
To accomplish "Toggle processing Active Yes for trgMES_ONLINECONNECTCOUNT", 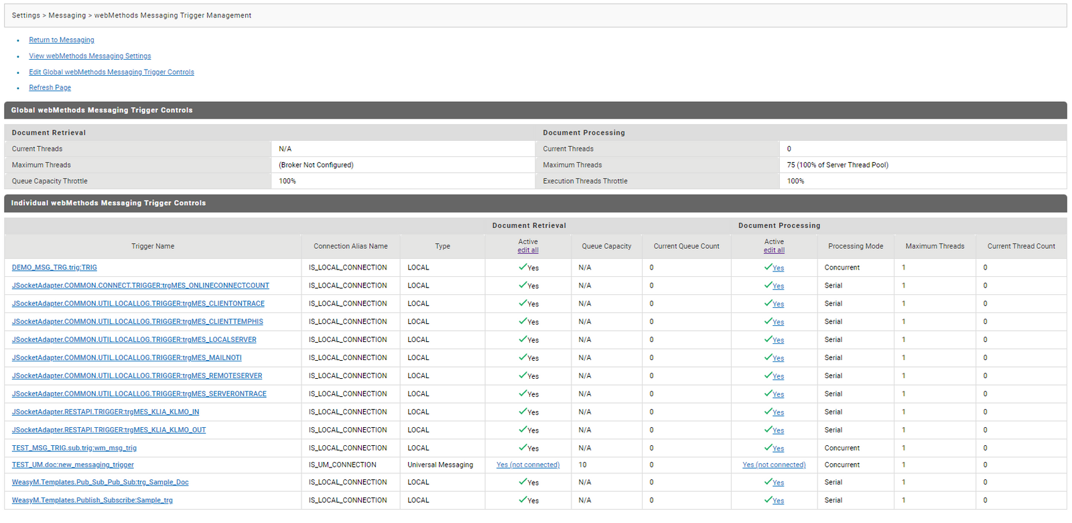I will coord(778,286).
